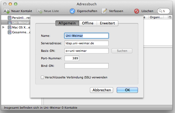Click the Eigenschaften label in the toolbar
This screenshot has height=113, width=175.
pyautogui.click(x=87, y=11)
